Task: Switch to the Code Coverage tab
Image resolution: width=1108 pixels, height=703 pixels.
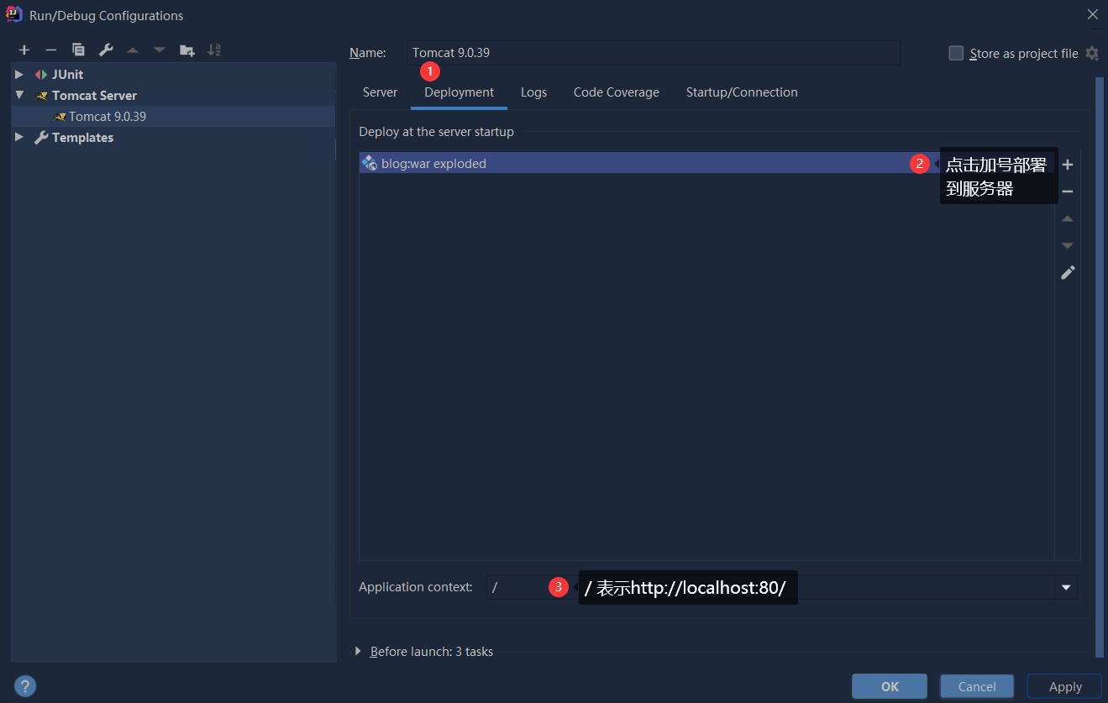Action: (617, 92)
